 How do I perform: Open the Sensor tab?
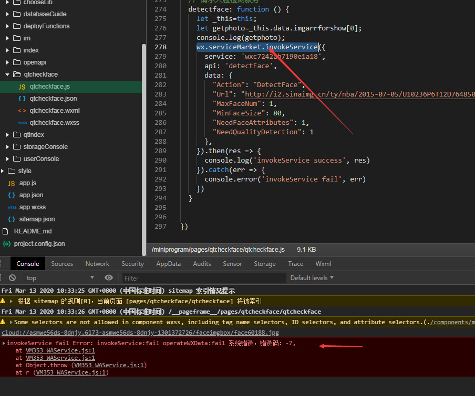click(x=232, y=264)
